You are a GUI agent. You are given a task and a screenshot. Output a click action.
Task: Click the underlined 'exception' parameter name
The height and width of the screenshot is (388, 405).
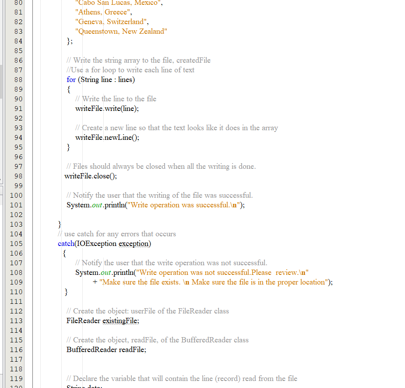click(x=134, y=244)
